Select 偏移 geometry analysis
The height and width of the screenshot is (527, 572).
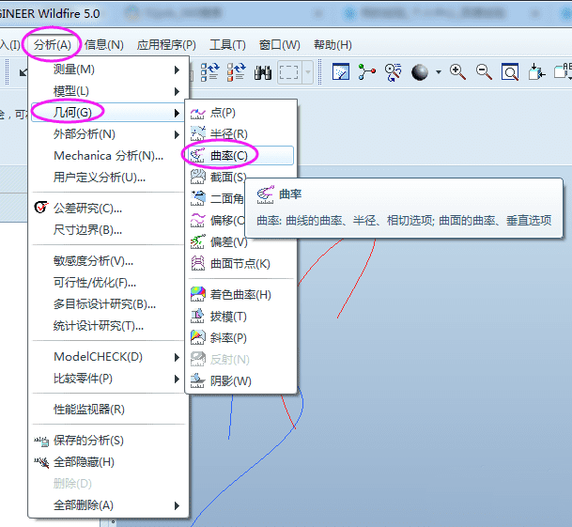217,221
